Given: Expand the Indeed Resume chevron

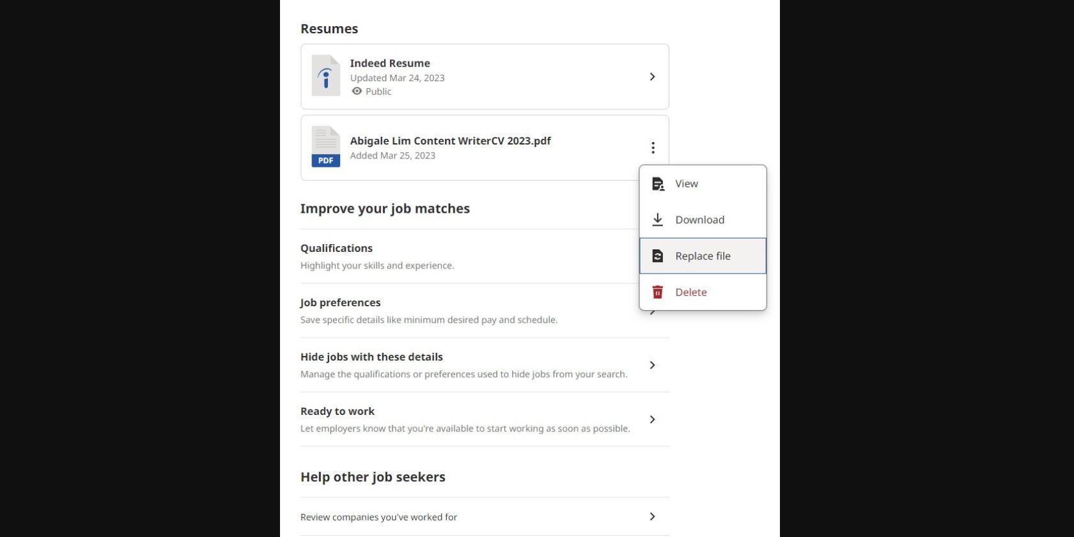Looking at the screenshot, I should 652,77.
